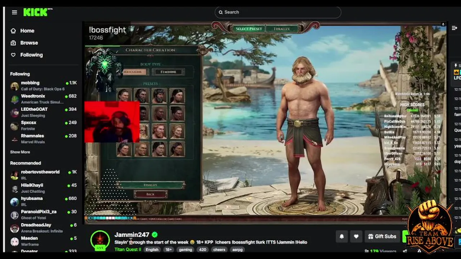Open Spxcsx channel avatar
The width and height of the screenshot is (461, 259).
click(x=14, y=126)
